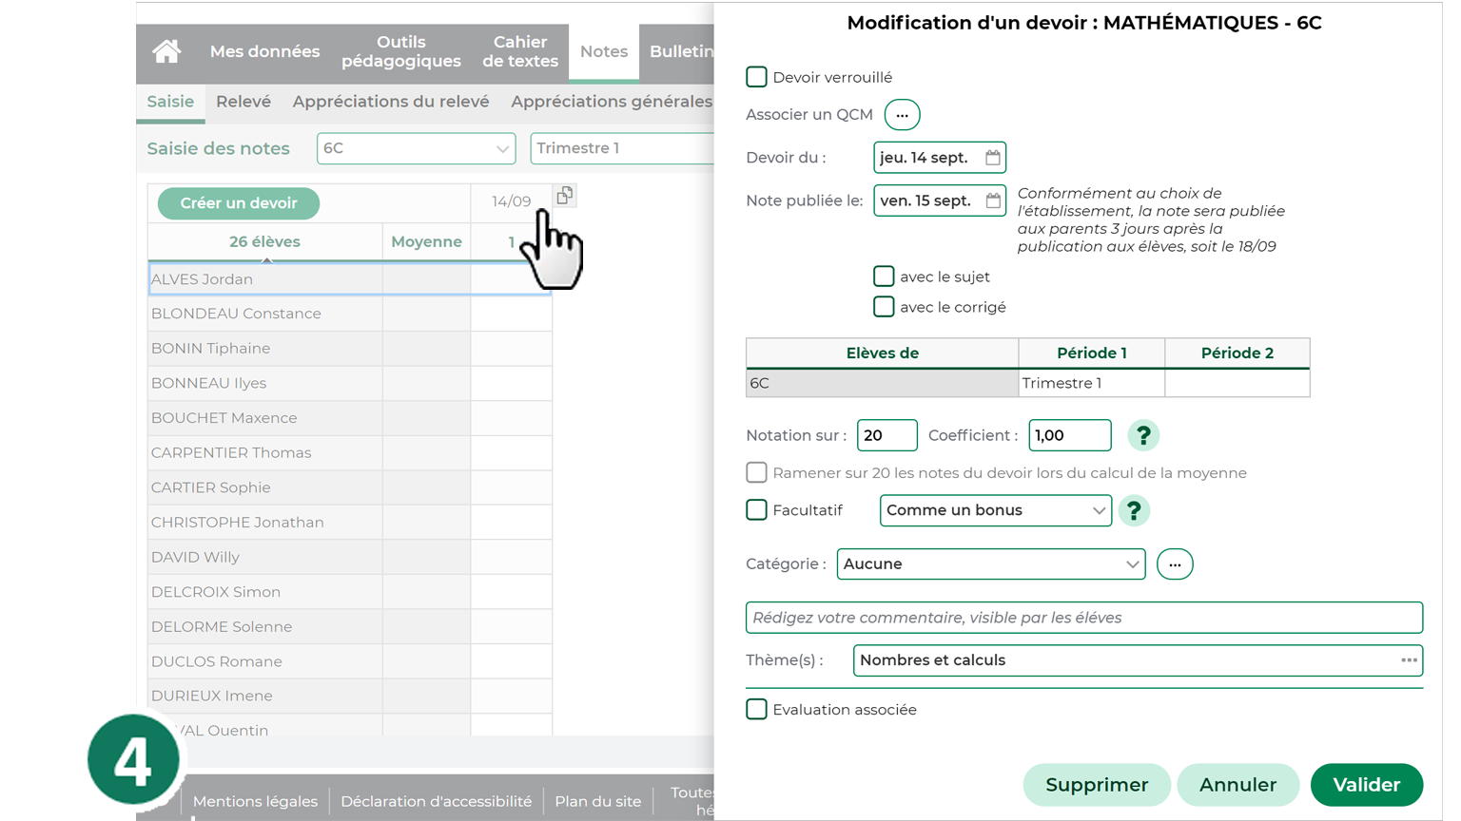Select student CARPENTIER Thomas
Viewport: 1461px width, 821px height.
point(265,452)
